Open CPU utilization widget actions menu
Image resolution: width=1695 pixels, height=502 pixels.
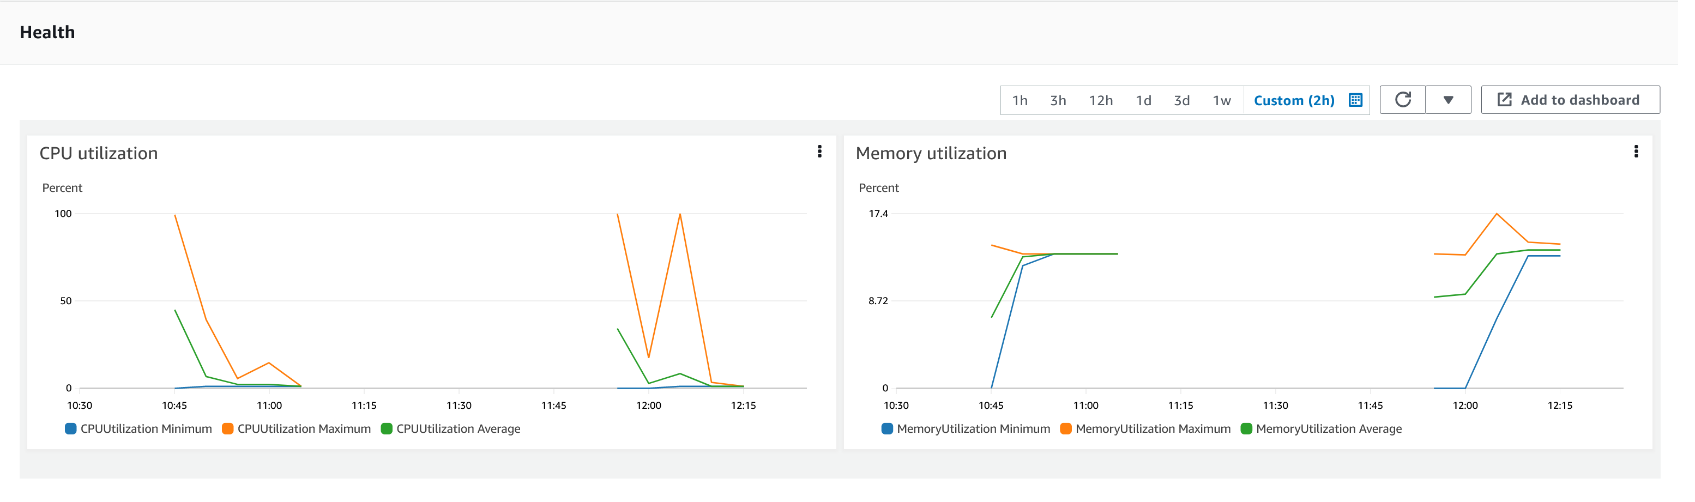coord(828,153)
